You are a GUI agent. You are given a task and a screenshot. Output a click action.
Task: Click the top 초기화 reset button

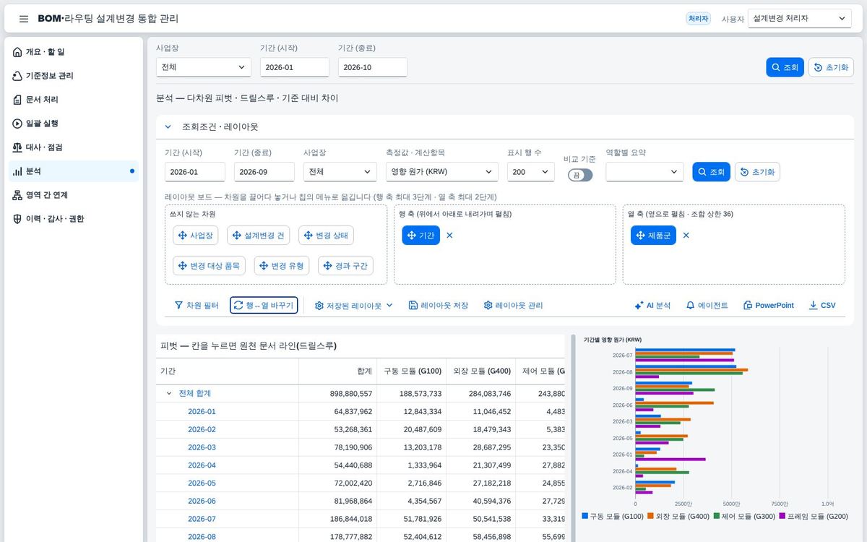pos(831,67)
